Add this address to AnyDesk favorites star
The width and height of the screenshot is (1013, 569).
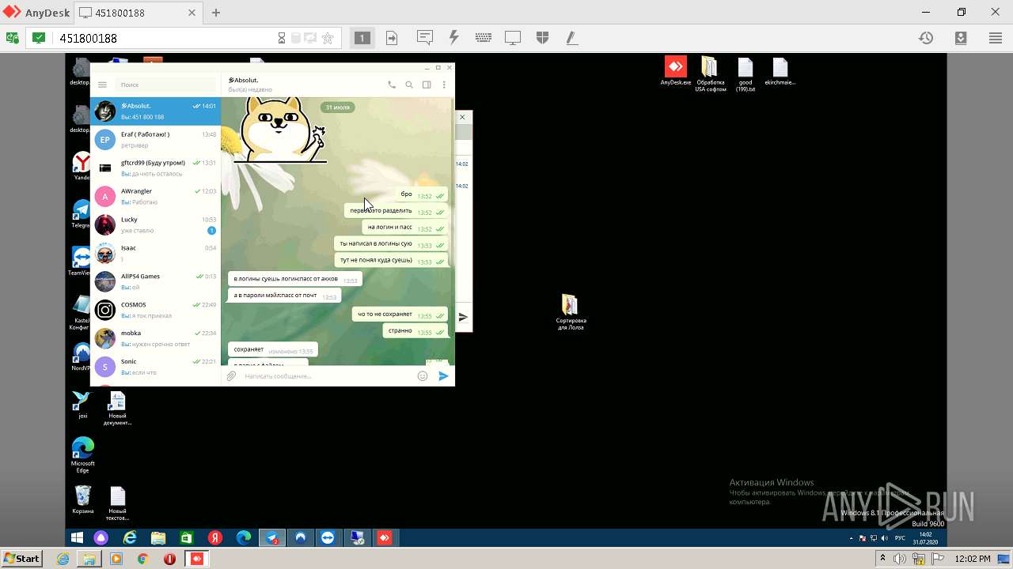point(328,38)
